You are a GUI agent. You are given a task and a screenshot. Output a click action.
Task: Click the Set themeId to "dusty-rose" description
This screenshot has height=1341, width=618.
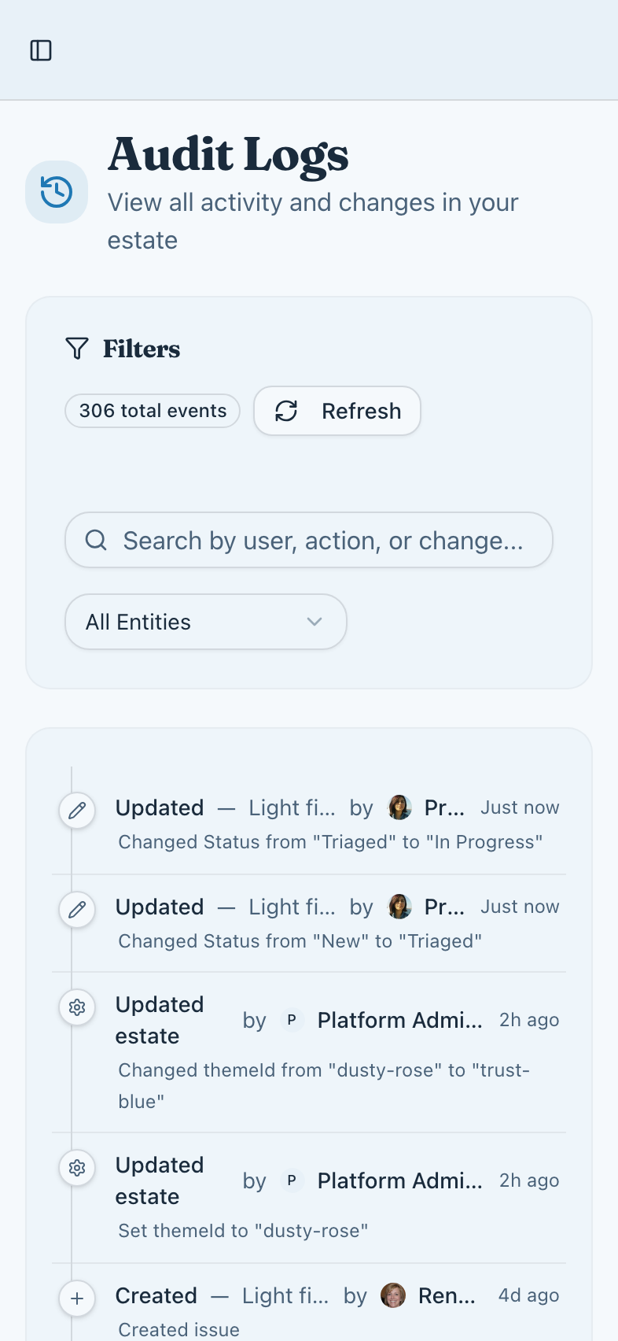click(243, 1231)
